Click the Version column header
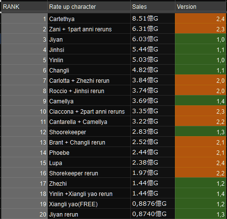This screenshot has height=219, width=227. (x=201, y=7)
